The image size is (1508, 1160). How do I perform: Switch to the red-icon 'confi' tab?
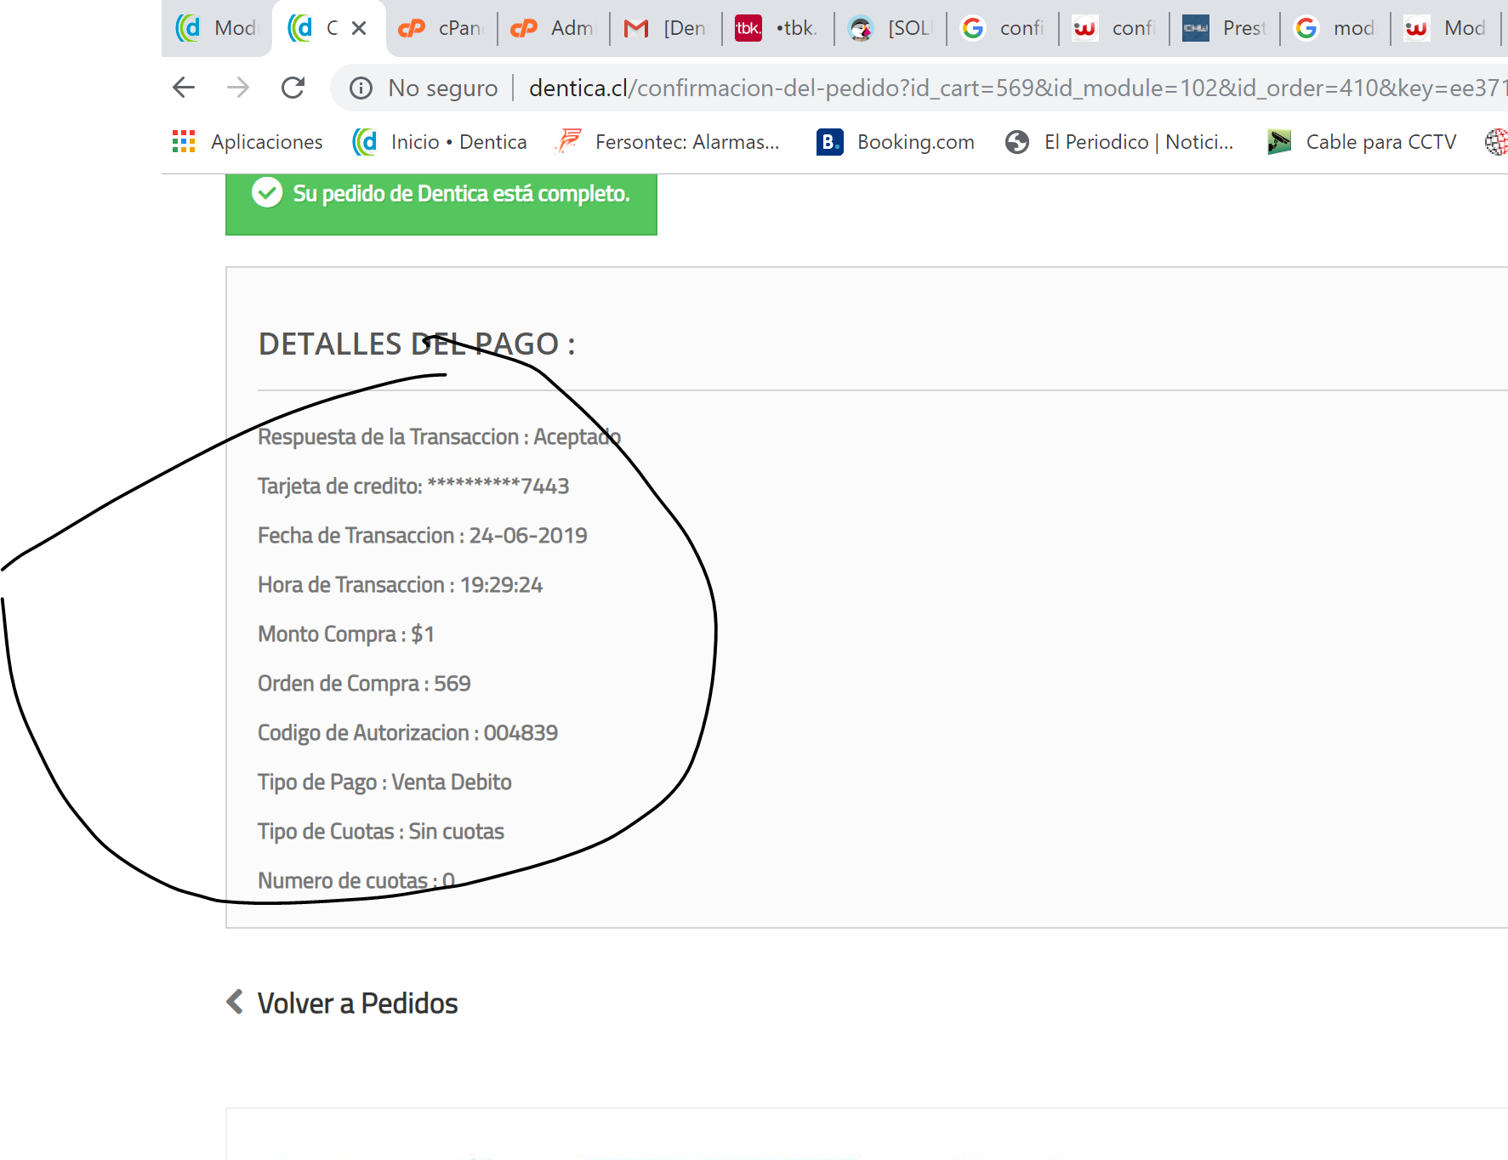[1114, 28]
